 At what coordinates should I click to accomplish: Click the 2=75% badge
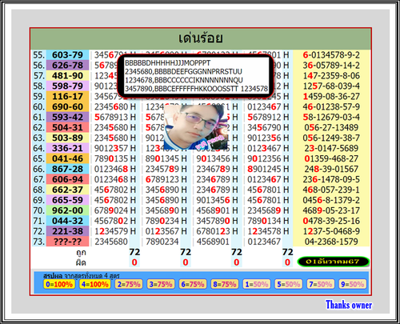(129, 284)
